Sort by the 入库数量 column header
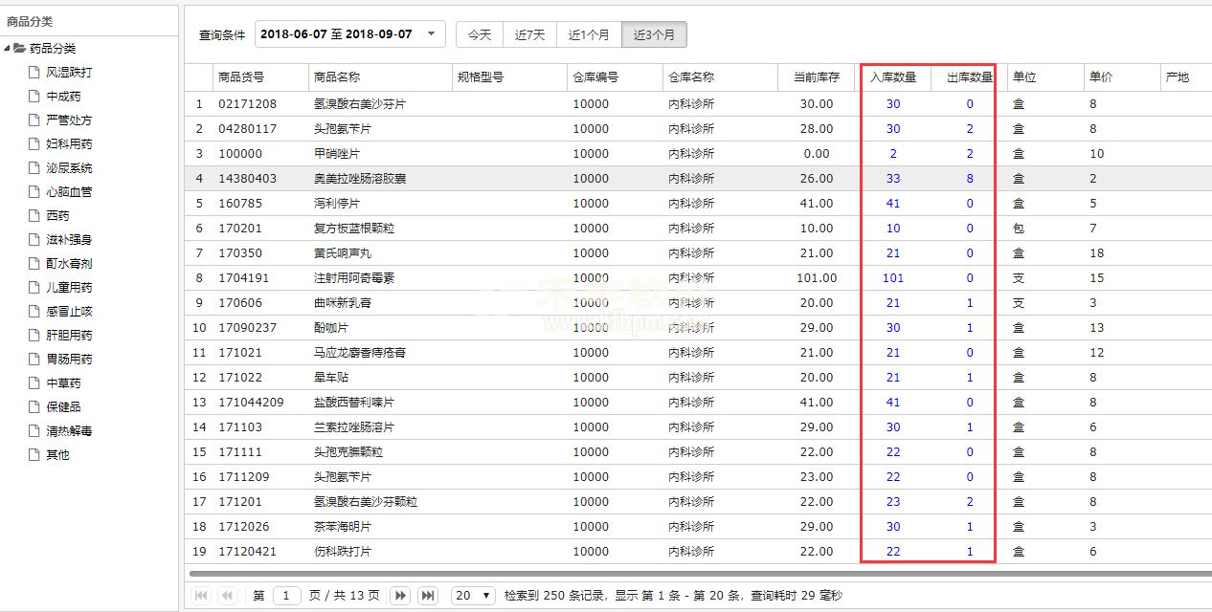The image size is (1212, 612). pos(892,77)
